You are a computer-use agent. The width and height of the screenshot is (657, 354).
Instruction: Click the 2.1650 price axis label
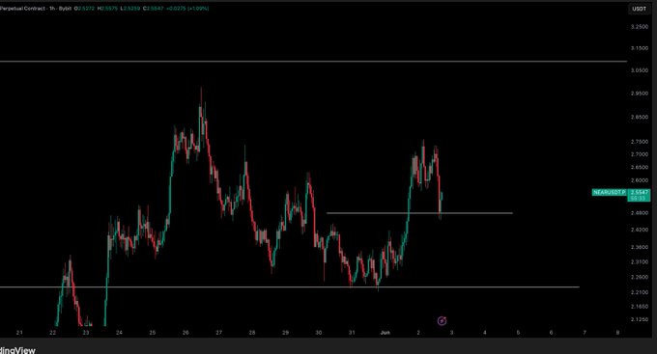coord(639,307)
